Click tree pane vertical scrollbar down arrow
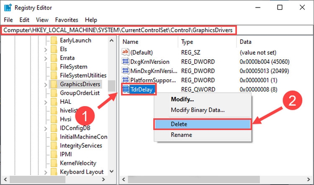Viewport: 314px width, 185px height. point(112,171)
